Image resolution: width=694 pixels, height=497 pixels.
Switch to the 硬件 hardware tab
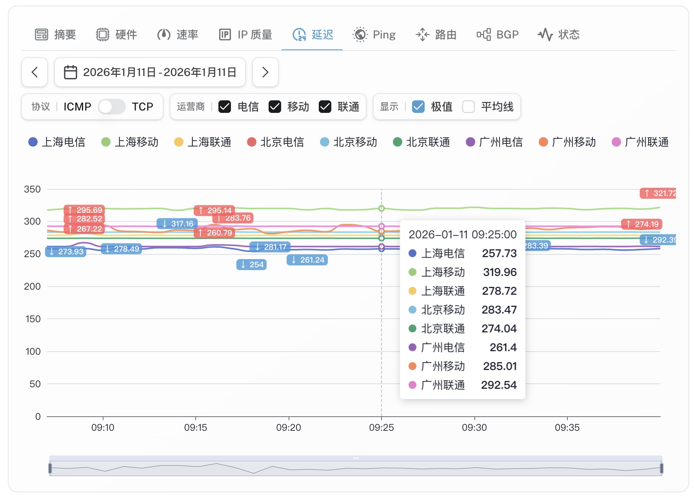point(116,34)
